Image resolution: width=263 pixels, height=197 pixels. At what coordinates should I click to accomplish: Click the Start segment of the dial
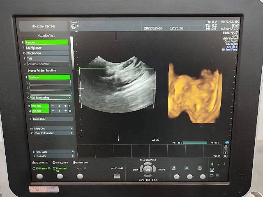pyautogui.click(x=141, y=170)
